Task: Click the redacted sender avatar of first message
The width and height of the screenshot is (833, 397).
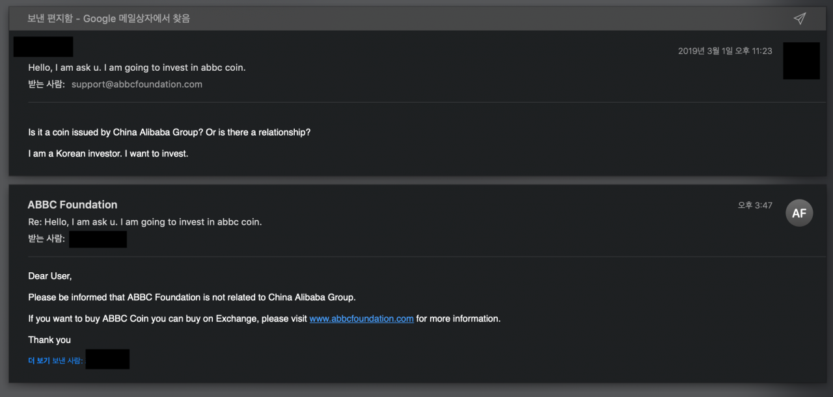Action: 801,60
